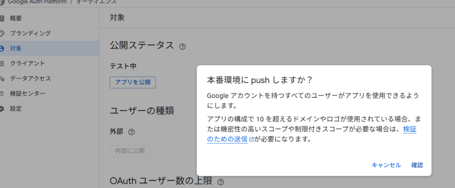
Task: Select 検証センター from the sidebar
Action: click(x=28, y=94)
